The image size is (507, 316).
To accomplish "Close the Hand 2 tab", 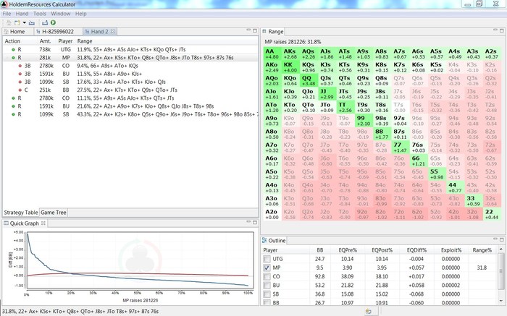I will (x=112, y=31).
